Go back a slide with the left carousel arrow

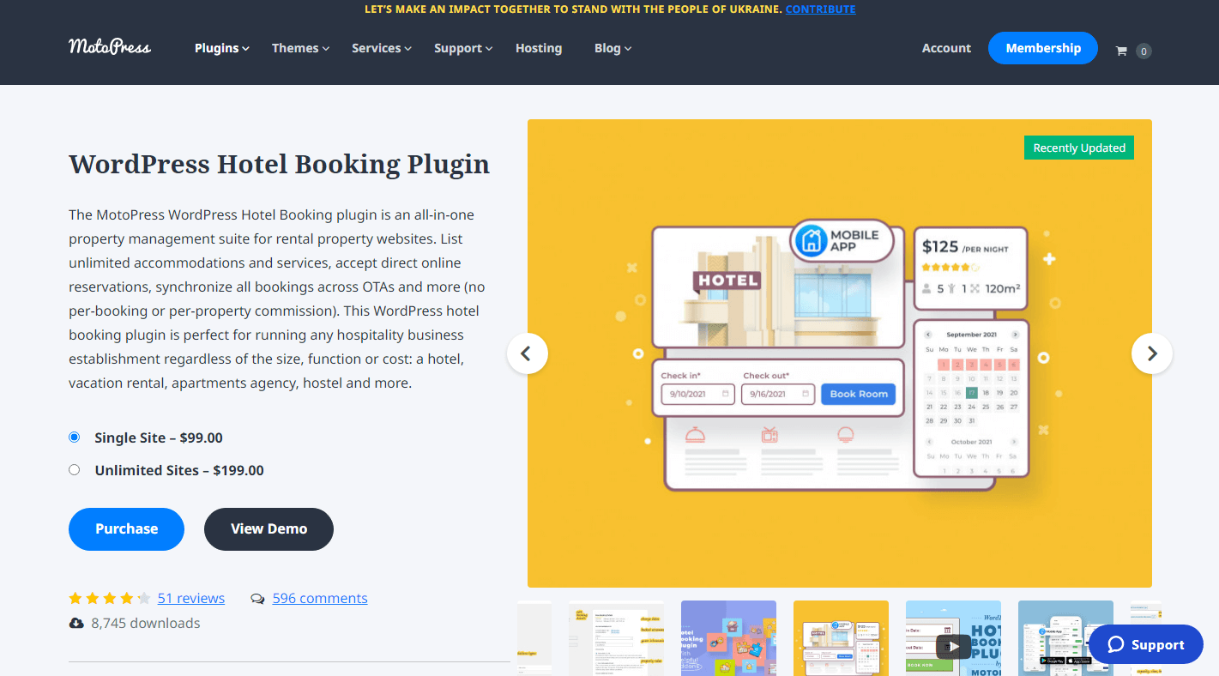[527, 353]
